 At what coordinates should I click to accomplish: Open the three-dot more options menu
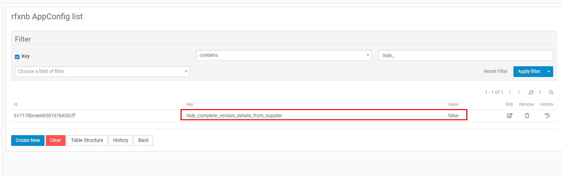point(540,93)
